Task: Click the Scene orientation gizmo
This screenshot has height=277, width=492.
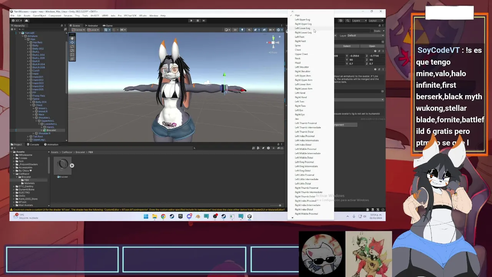Action: click(273, 42)
